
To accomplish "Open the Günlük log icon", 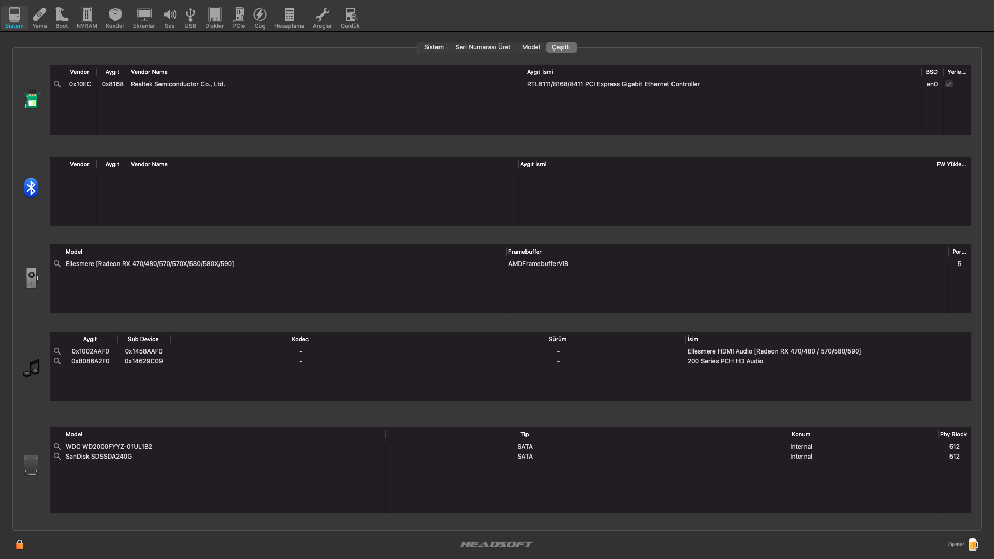I will click(350, 18).
